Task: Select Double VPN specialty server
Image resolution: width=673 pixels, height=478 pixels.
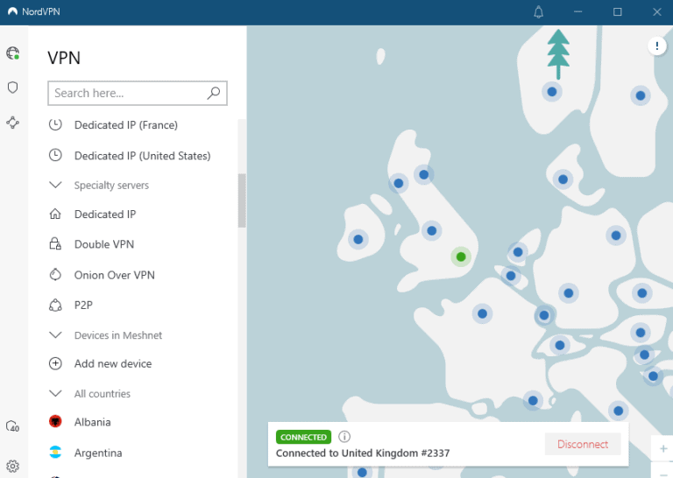Action: coord(103,244)
